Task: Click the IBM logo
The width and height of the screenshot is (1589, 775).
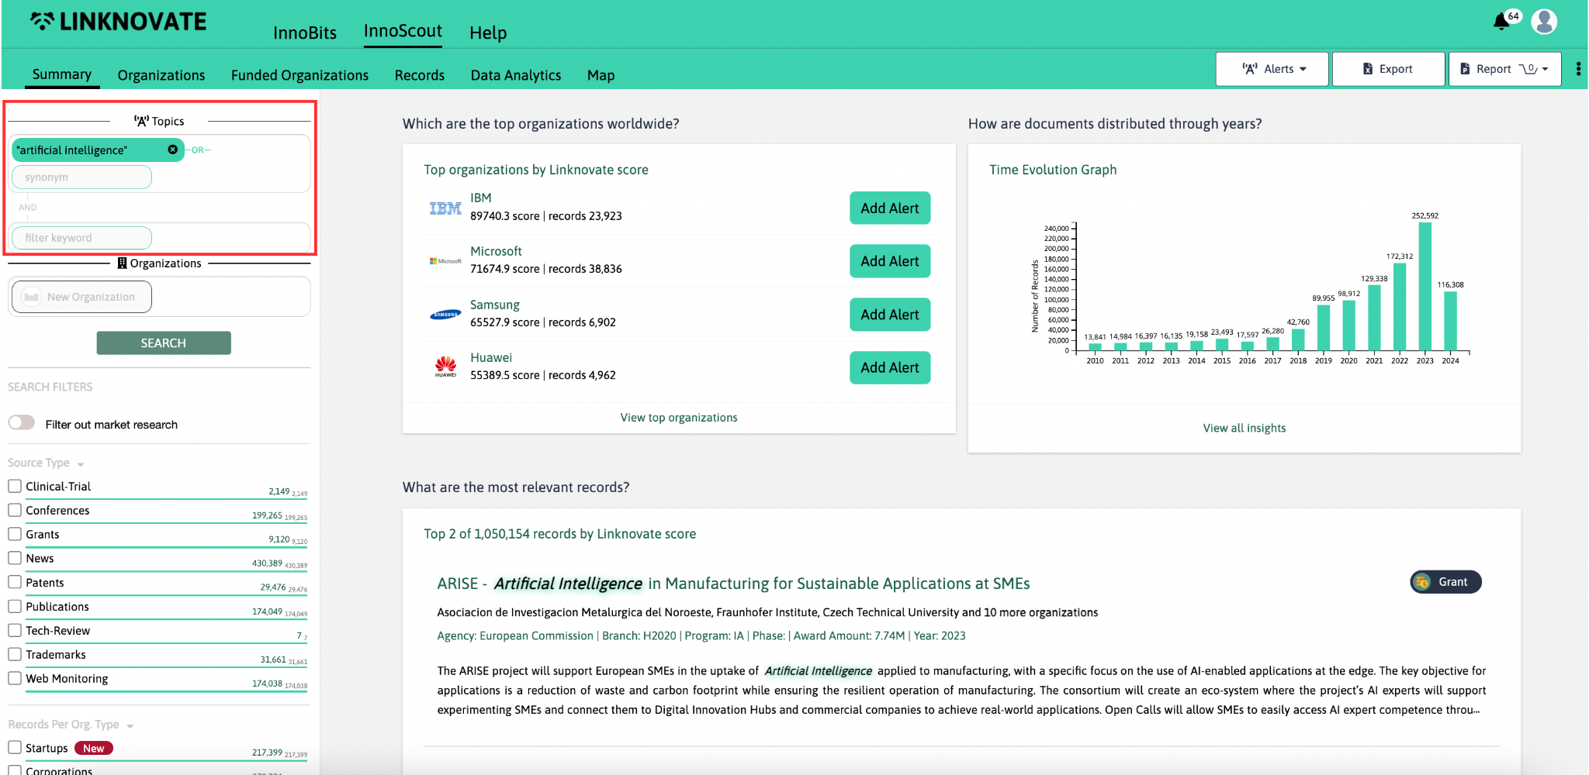Action: pyautogui.click(x=445, y=208)
